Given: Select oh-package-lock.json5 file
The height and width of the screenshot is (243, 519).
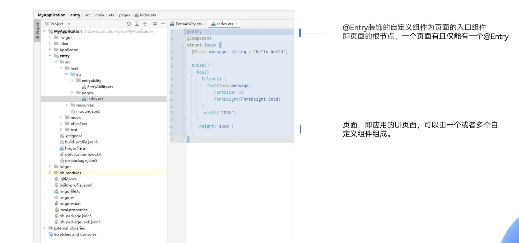Looking at the screenshot, I should click(80, 222).
